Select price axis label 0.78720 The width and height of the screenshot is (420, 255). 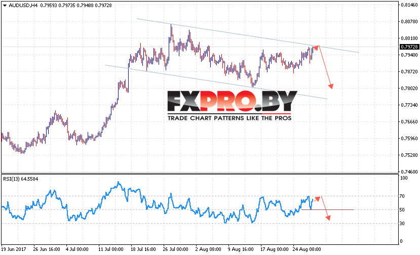coord(409,71)
